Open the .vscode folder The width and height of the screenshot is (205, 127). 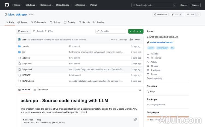pyautogui.click(x=25, y=46)
